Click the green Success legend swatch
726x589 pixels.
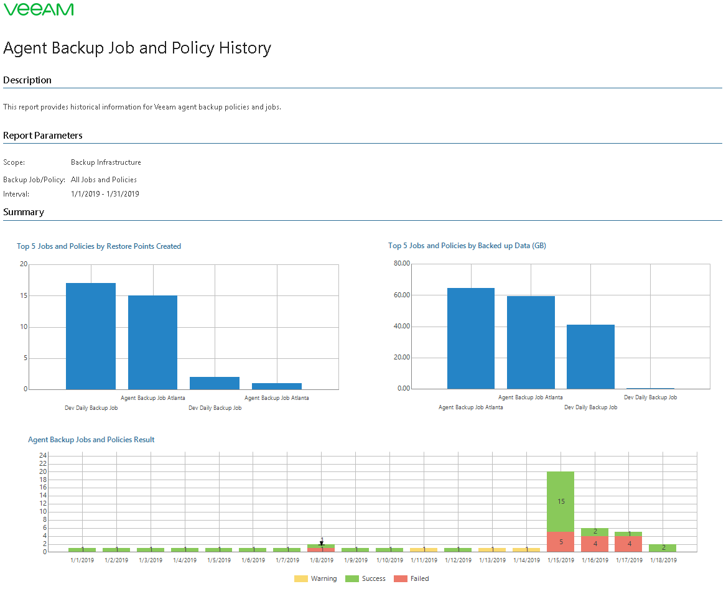[x=352, y=579]
